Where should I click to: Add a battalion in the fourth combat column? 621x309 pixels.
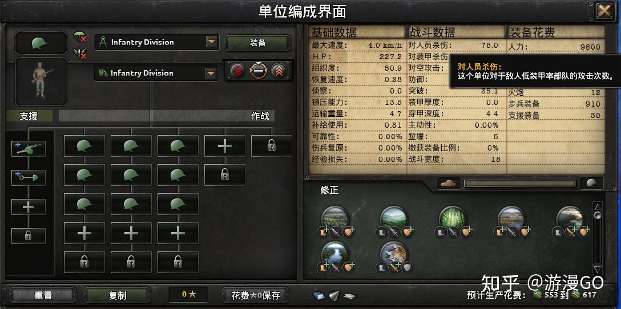pos(224,146)
